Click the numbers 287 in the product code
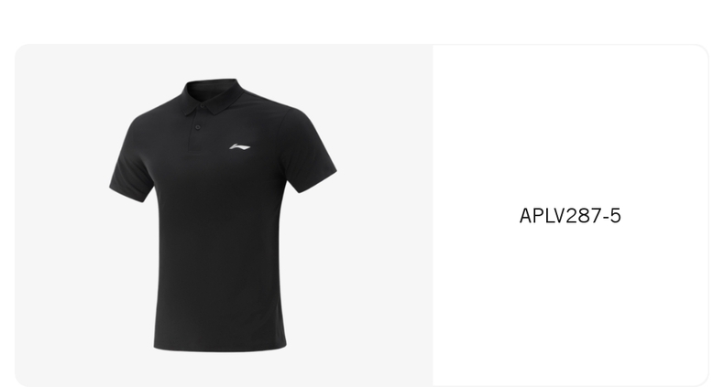The image size is (724, 387). [x=583, y=216]
